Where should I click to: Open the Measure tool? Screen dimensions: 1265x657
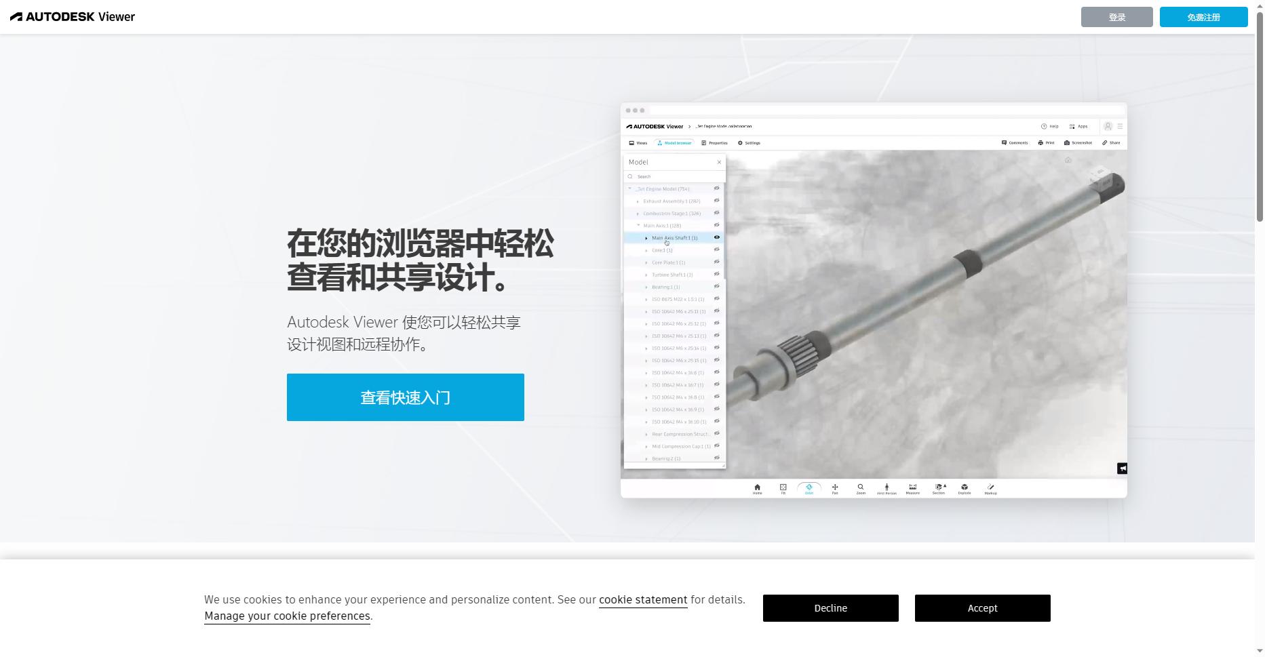pyautogui.click(x=913, y=487)
